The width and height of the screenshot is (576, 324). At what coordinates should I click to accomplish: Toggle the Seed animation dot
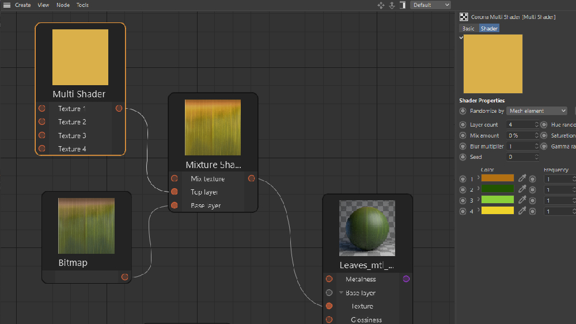pos(463,157)
